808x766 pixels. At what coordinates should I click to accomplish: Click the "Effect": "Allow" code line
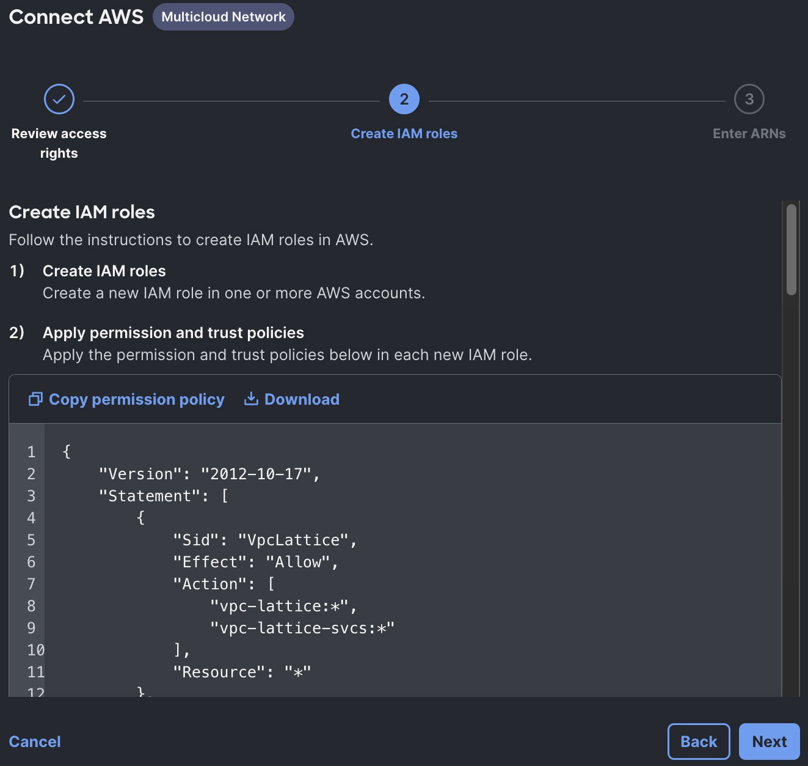tap(256, 562)
